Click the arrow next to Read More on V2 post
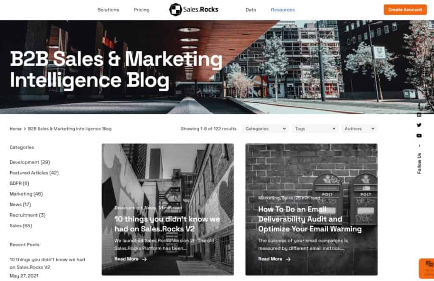 (x=145, y=259)
